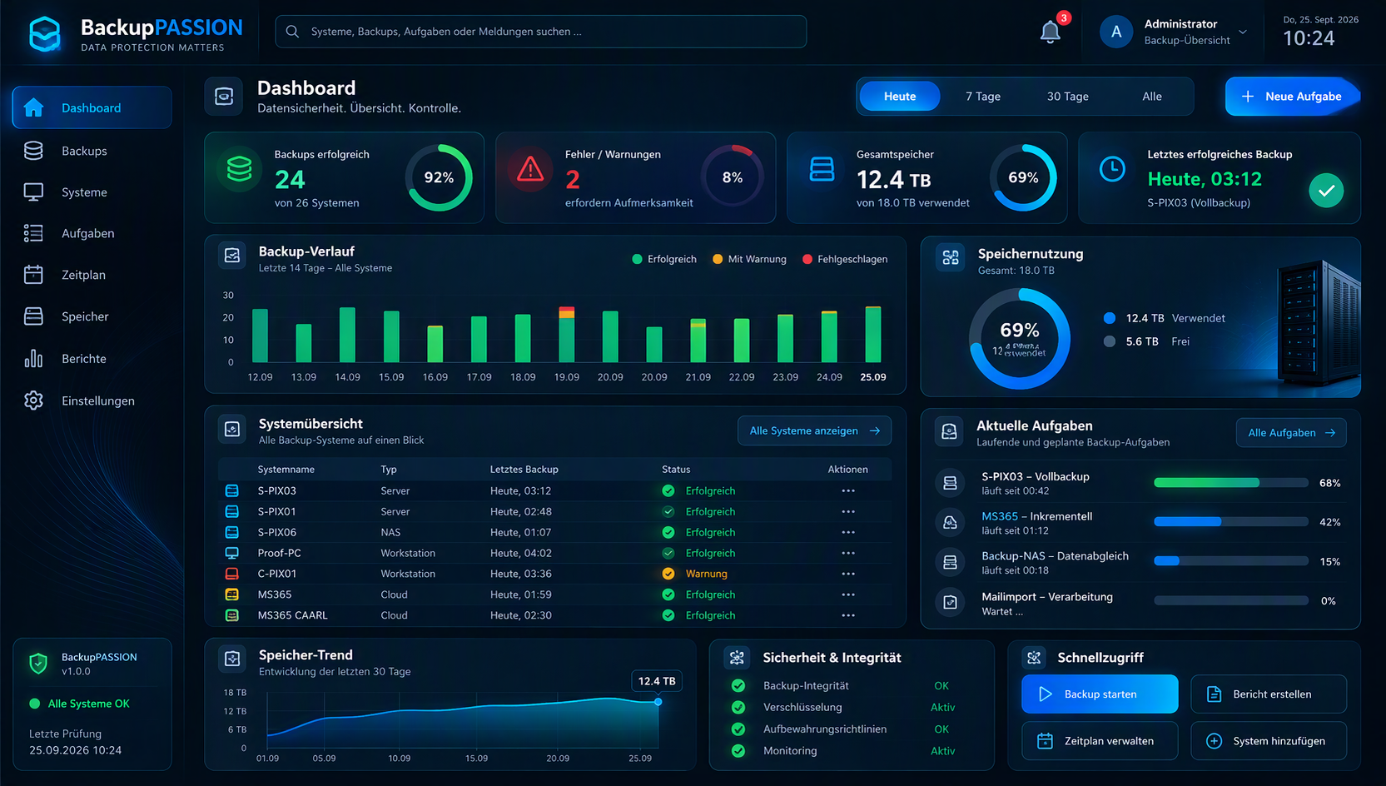Click the S-PIX03 Vollbackup progress bar
The height and width of the screenshot is (786, 1386).
(1231, 483)
